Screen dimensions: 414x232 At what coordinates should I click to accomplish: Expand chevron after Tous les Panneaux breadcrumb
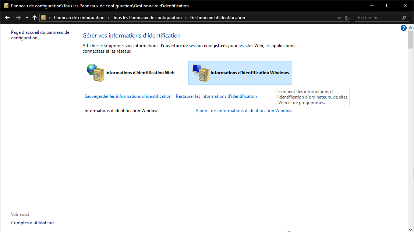point(186,18)
